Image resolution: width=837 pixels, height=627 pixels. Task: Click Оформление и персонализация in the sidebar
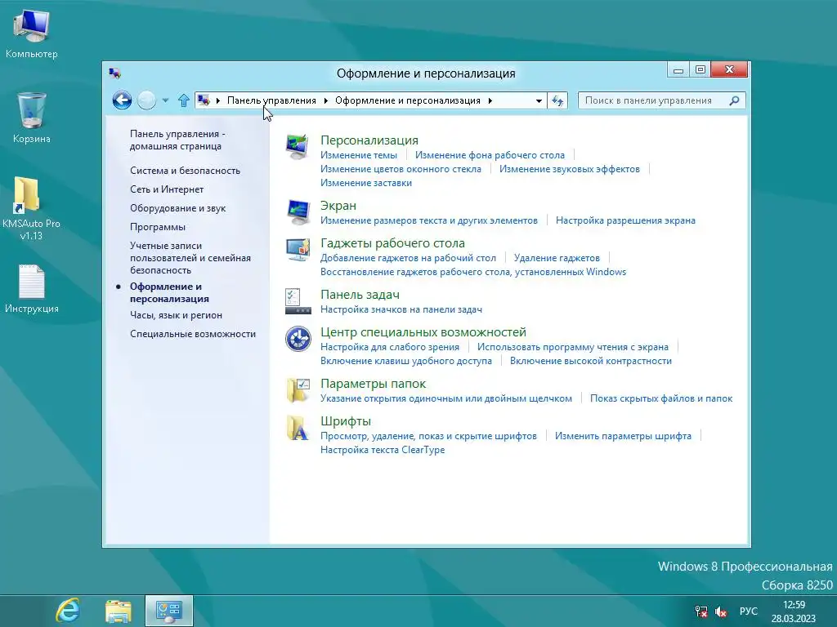tap(169, 293)
